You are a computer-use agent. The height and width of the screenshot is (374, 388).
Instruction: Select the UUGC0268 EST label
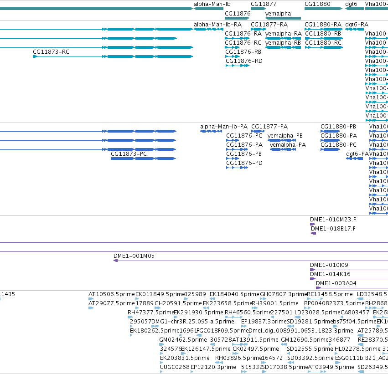point(175,367)
